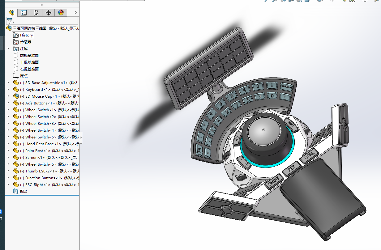Click the 传感器 sensors folder icon
The width and height of the screenshot is (381, 250).
click(x=16, y=42)
